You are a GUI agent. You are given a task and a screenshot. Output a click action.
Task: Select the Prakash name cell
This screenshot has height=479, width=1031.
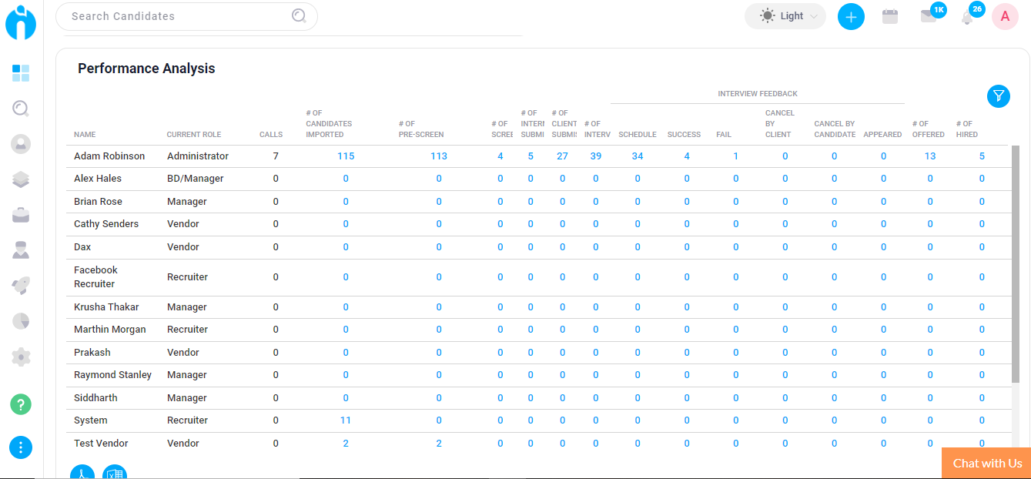click(92, 353)
